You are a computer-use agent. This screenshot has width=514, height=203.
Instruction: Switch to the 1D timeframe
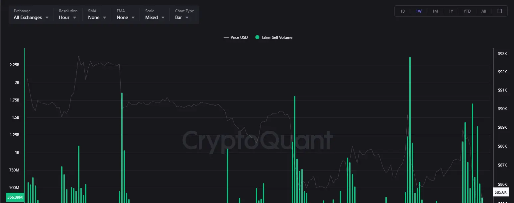click(x=402, y=11)
